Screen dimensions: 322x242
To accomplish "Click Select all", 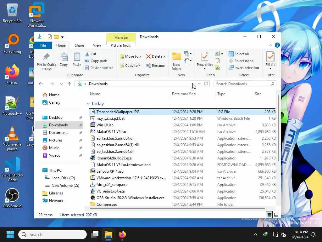I will [239, 54].
